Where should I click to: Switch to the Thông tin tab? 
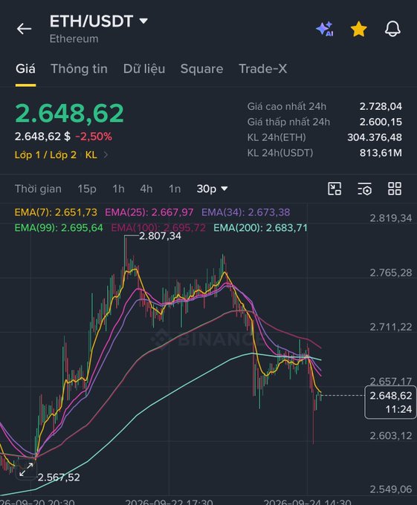pos(79,68)
